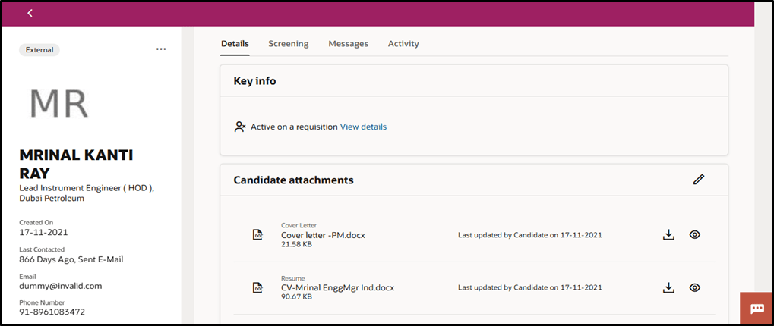This screenshot has height=326, width=774.
Task: Click the active requisition person icon
Action: click(240, 127)
